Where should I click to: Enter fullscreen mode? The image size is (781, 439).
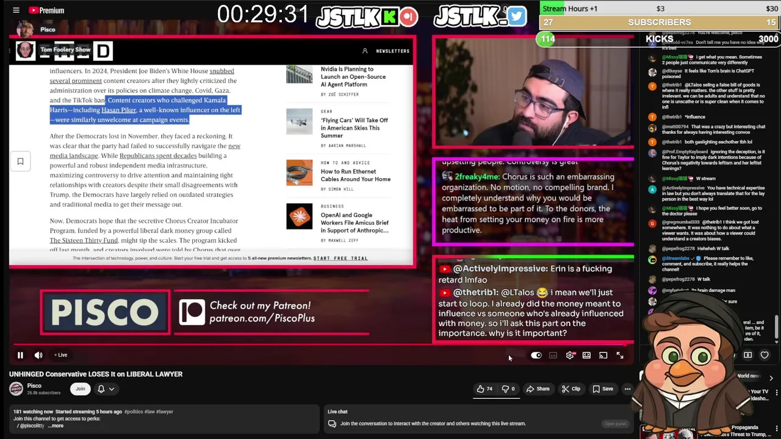click(620, 355)
